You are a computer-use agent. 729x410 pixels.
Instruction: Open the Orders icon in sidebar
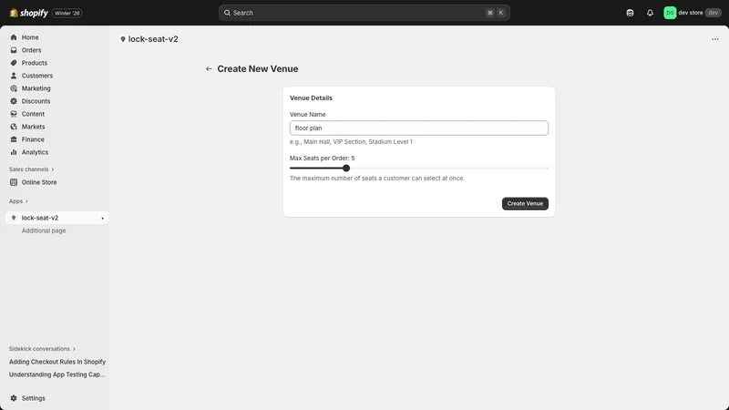pos(14,50)
